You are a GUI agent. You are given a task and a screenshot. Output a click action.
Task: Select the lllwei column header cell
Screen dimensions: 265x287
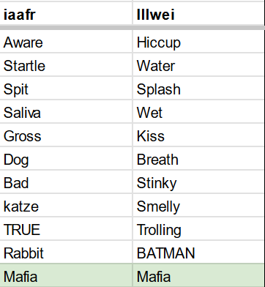tap(198, 13)
